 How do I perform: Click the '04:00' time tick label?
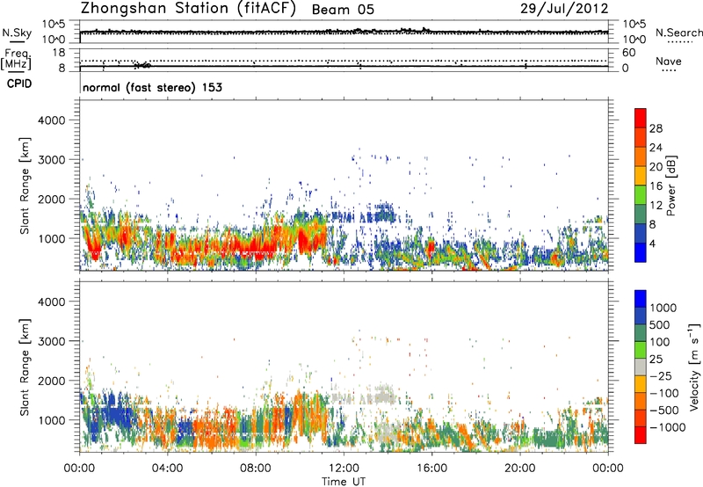coord(167,469)
